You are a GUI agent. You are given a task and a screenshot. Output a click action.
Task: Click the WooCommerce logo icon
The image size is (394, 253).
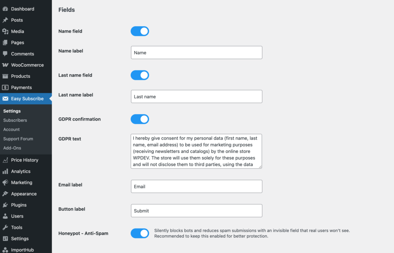(5, 65)
